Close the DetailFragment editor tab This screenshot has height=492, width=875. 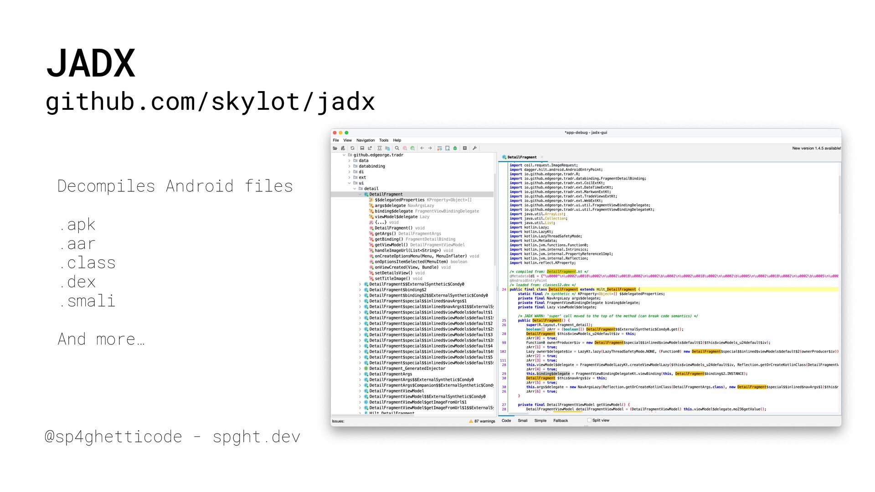[x=542, y=157]
